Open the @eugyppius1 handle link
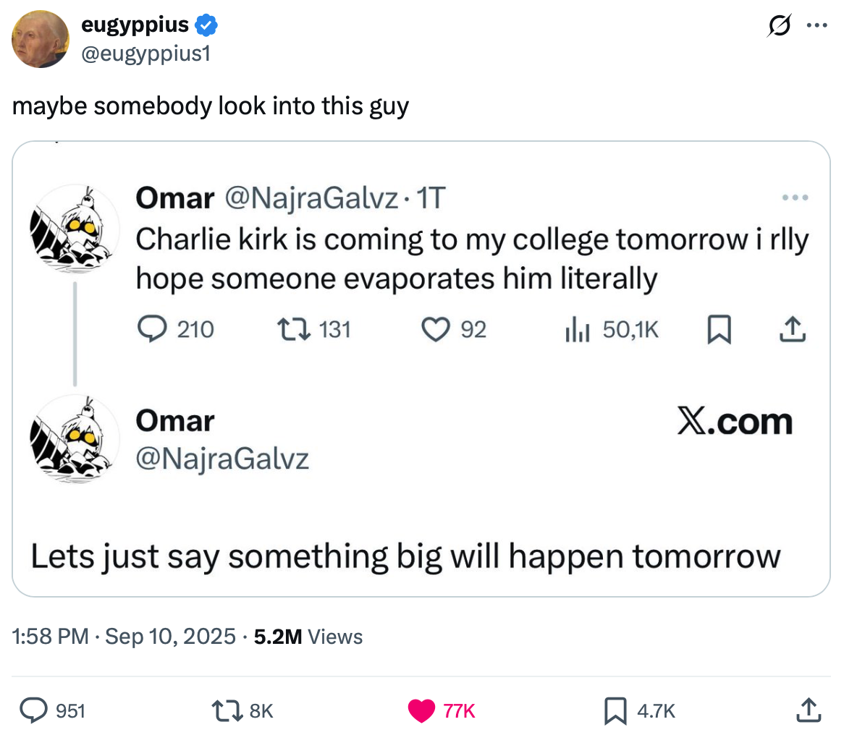 145,52
